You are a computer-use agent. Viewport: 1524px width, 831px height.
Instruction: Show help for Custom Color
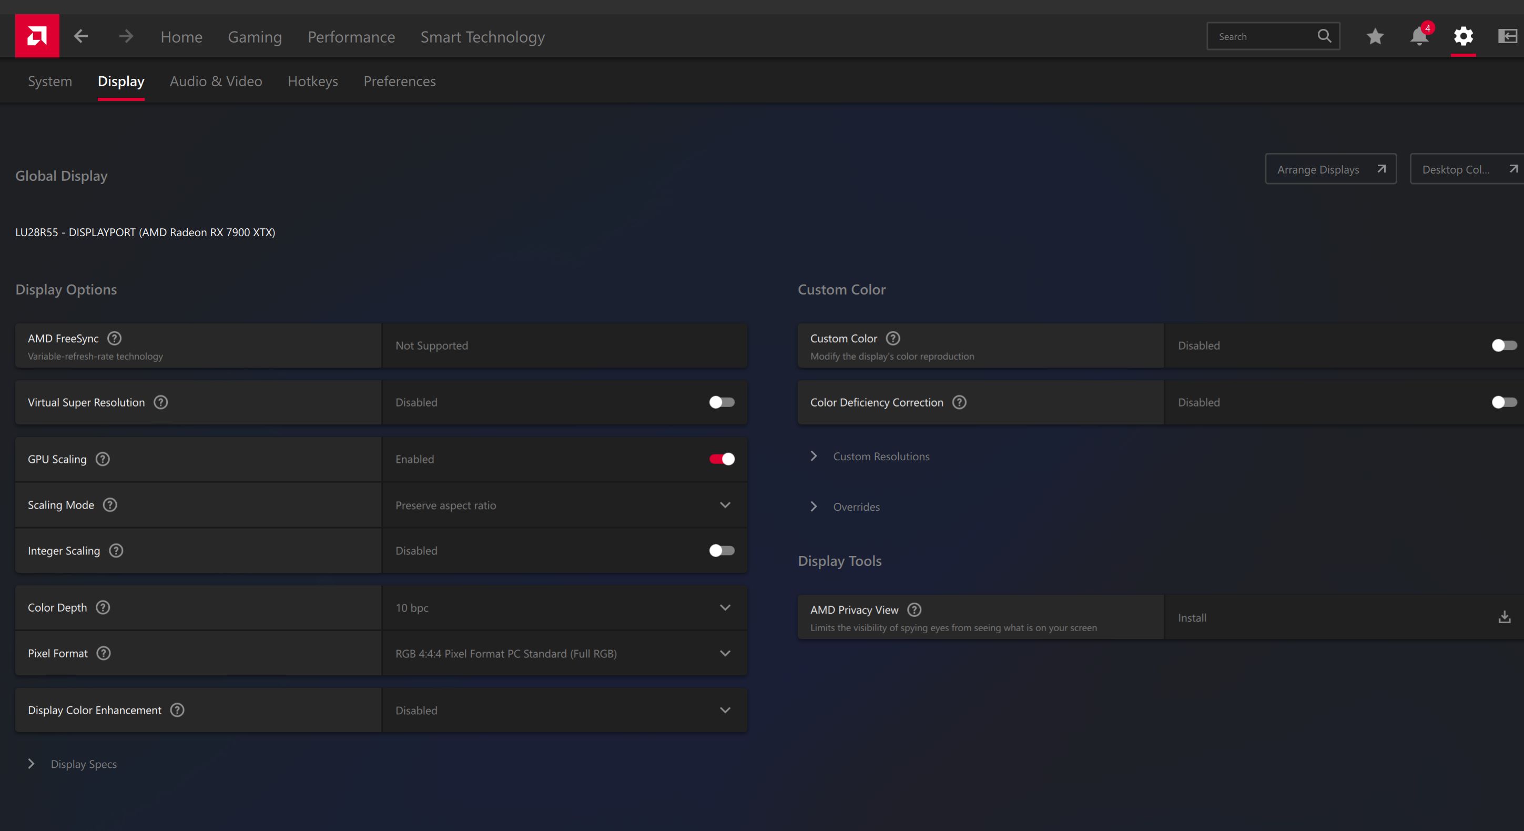click(x=893, y=338)
